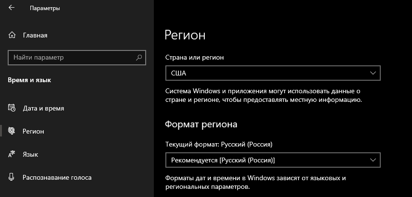Click the back arrow next to Параметры
Viewport: 412px width, 197px height.
(12, 8)
